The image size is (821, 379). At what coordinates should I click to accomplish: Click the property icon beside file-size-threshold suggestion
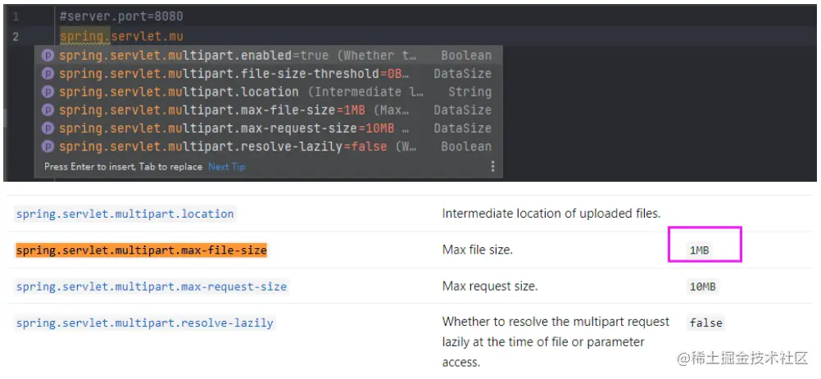(48, 74)
